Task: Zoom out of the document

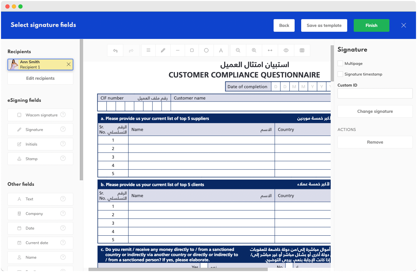Action: [x=238, y=51]
